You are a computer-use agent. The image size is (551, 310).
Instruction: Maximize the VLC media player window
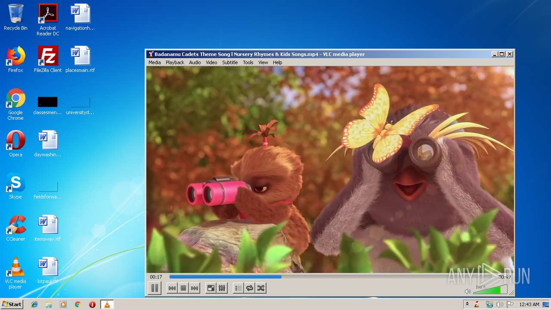tap(502, 54)
